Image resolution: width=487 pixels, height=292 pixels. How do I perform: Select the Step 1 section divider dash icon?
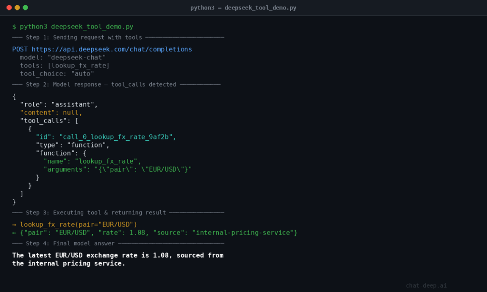tap(17, 37)
